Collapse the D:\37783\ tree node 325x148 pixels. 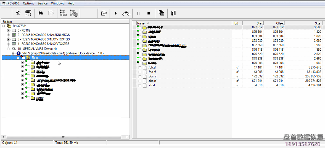(4, 26)
